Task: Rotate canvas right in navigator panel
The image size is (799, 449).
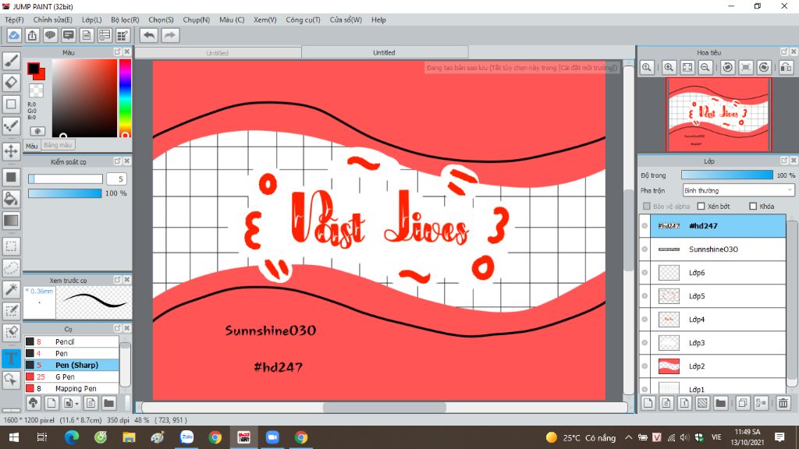Action: pos(764,67)
